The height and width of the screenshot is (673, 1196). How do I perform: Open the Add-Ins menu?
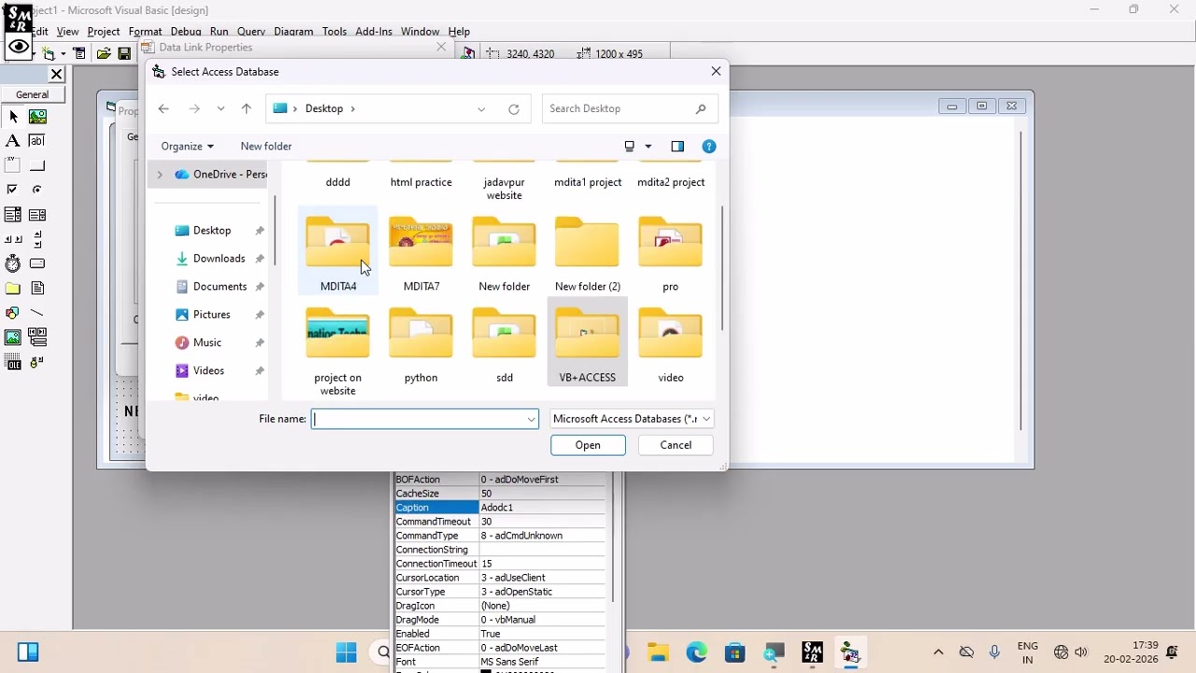point(374,31)
